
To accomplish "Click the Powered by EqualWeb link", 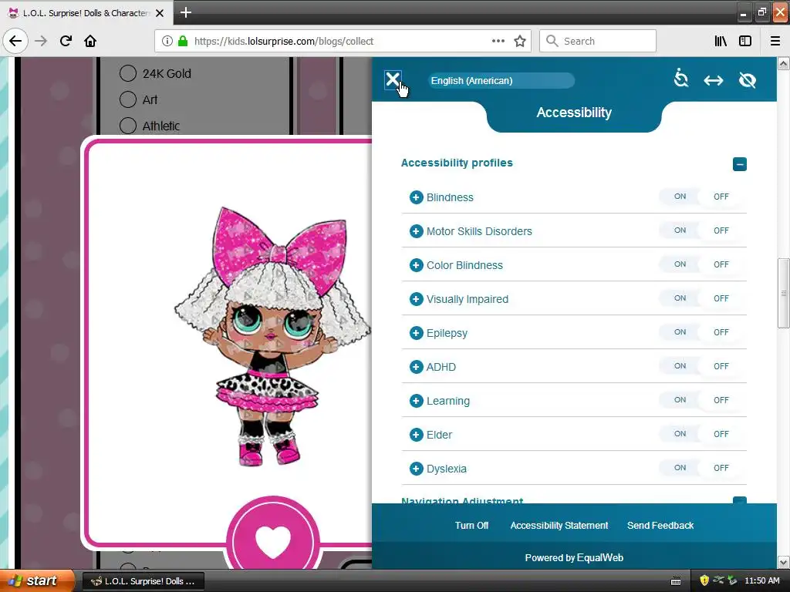I will tap(574, 558).
